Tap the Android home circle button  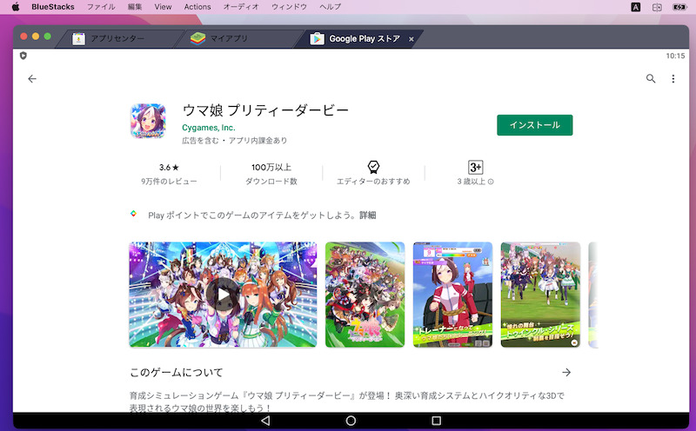point(351,421)
